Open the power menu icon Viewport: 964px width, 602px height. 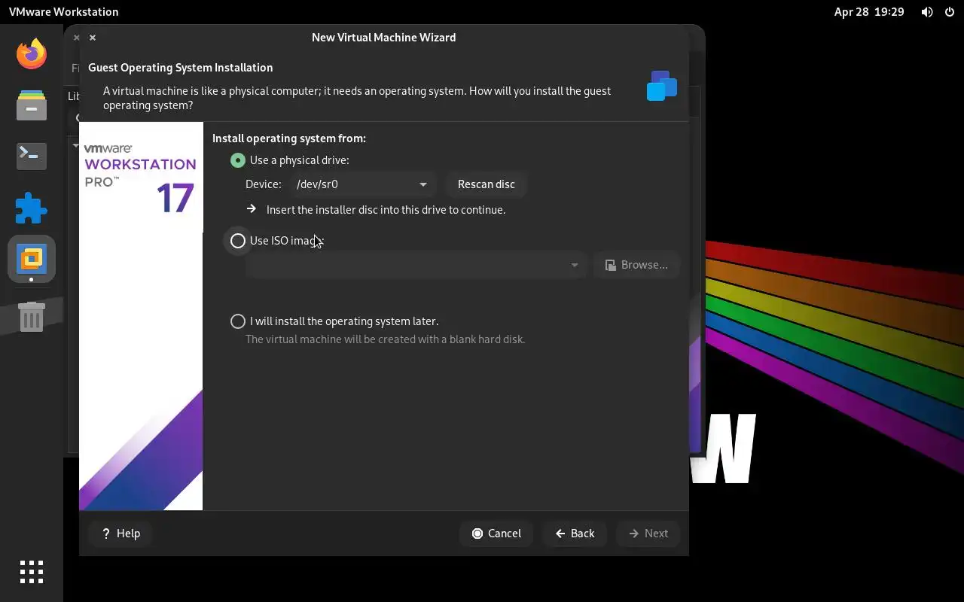948,12
